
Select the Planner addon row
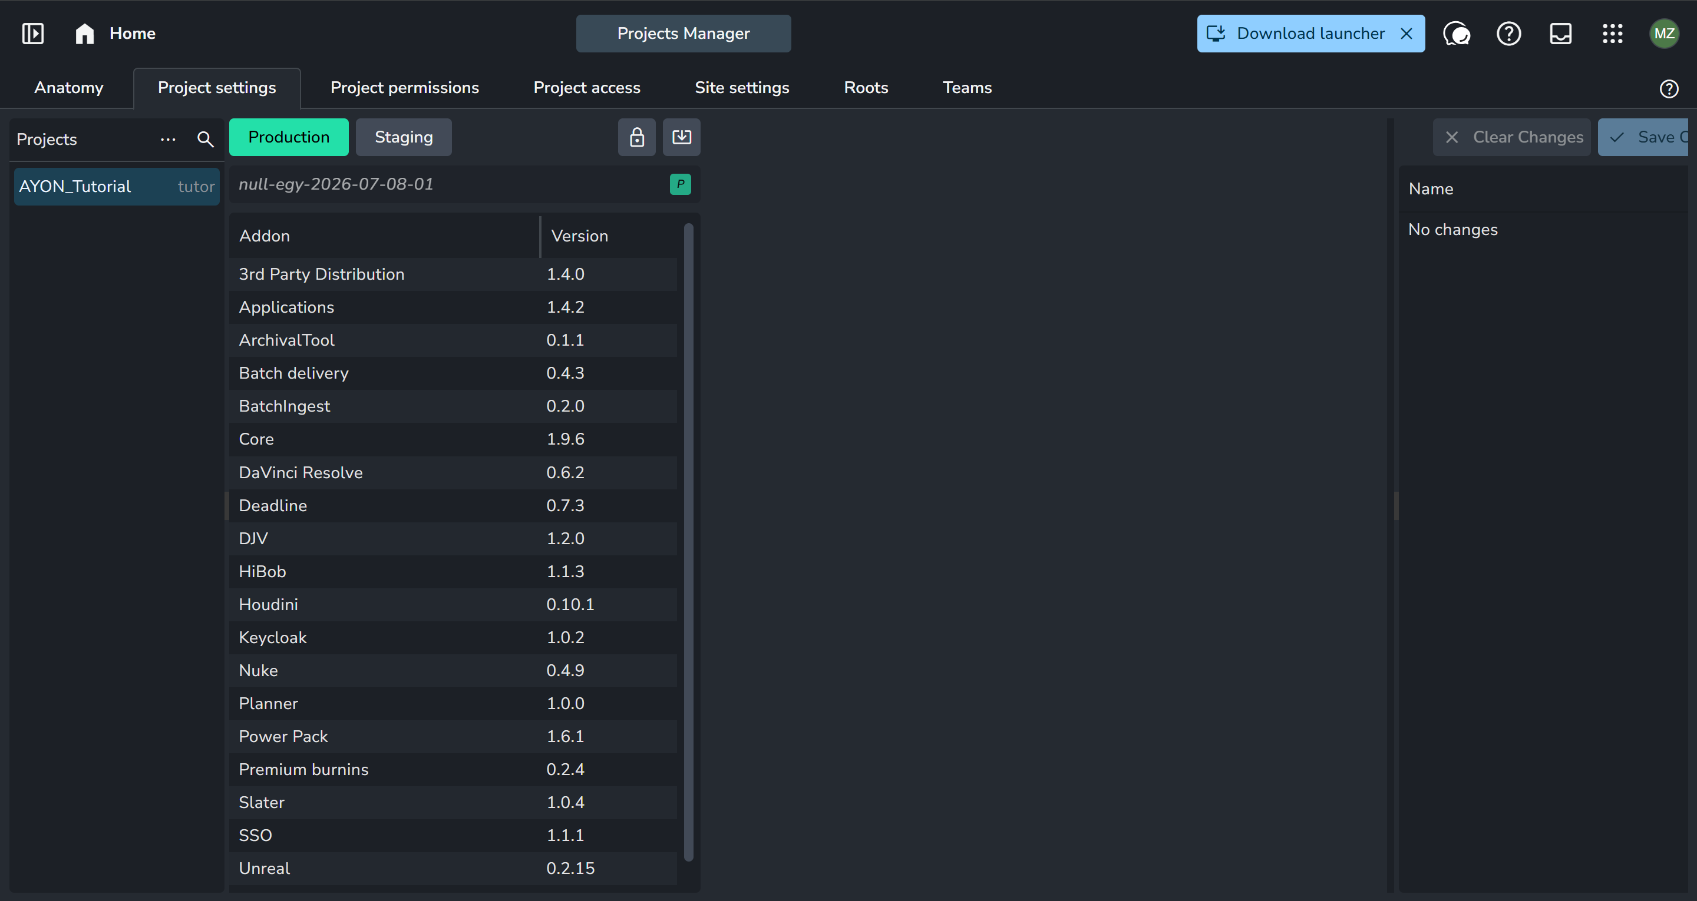point(453,703)
